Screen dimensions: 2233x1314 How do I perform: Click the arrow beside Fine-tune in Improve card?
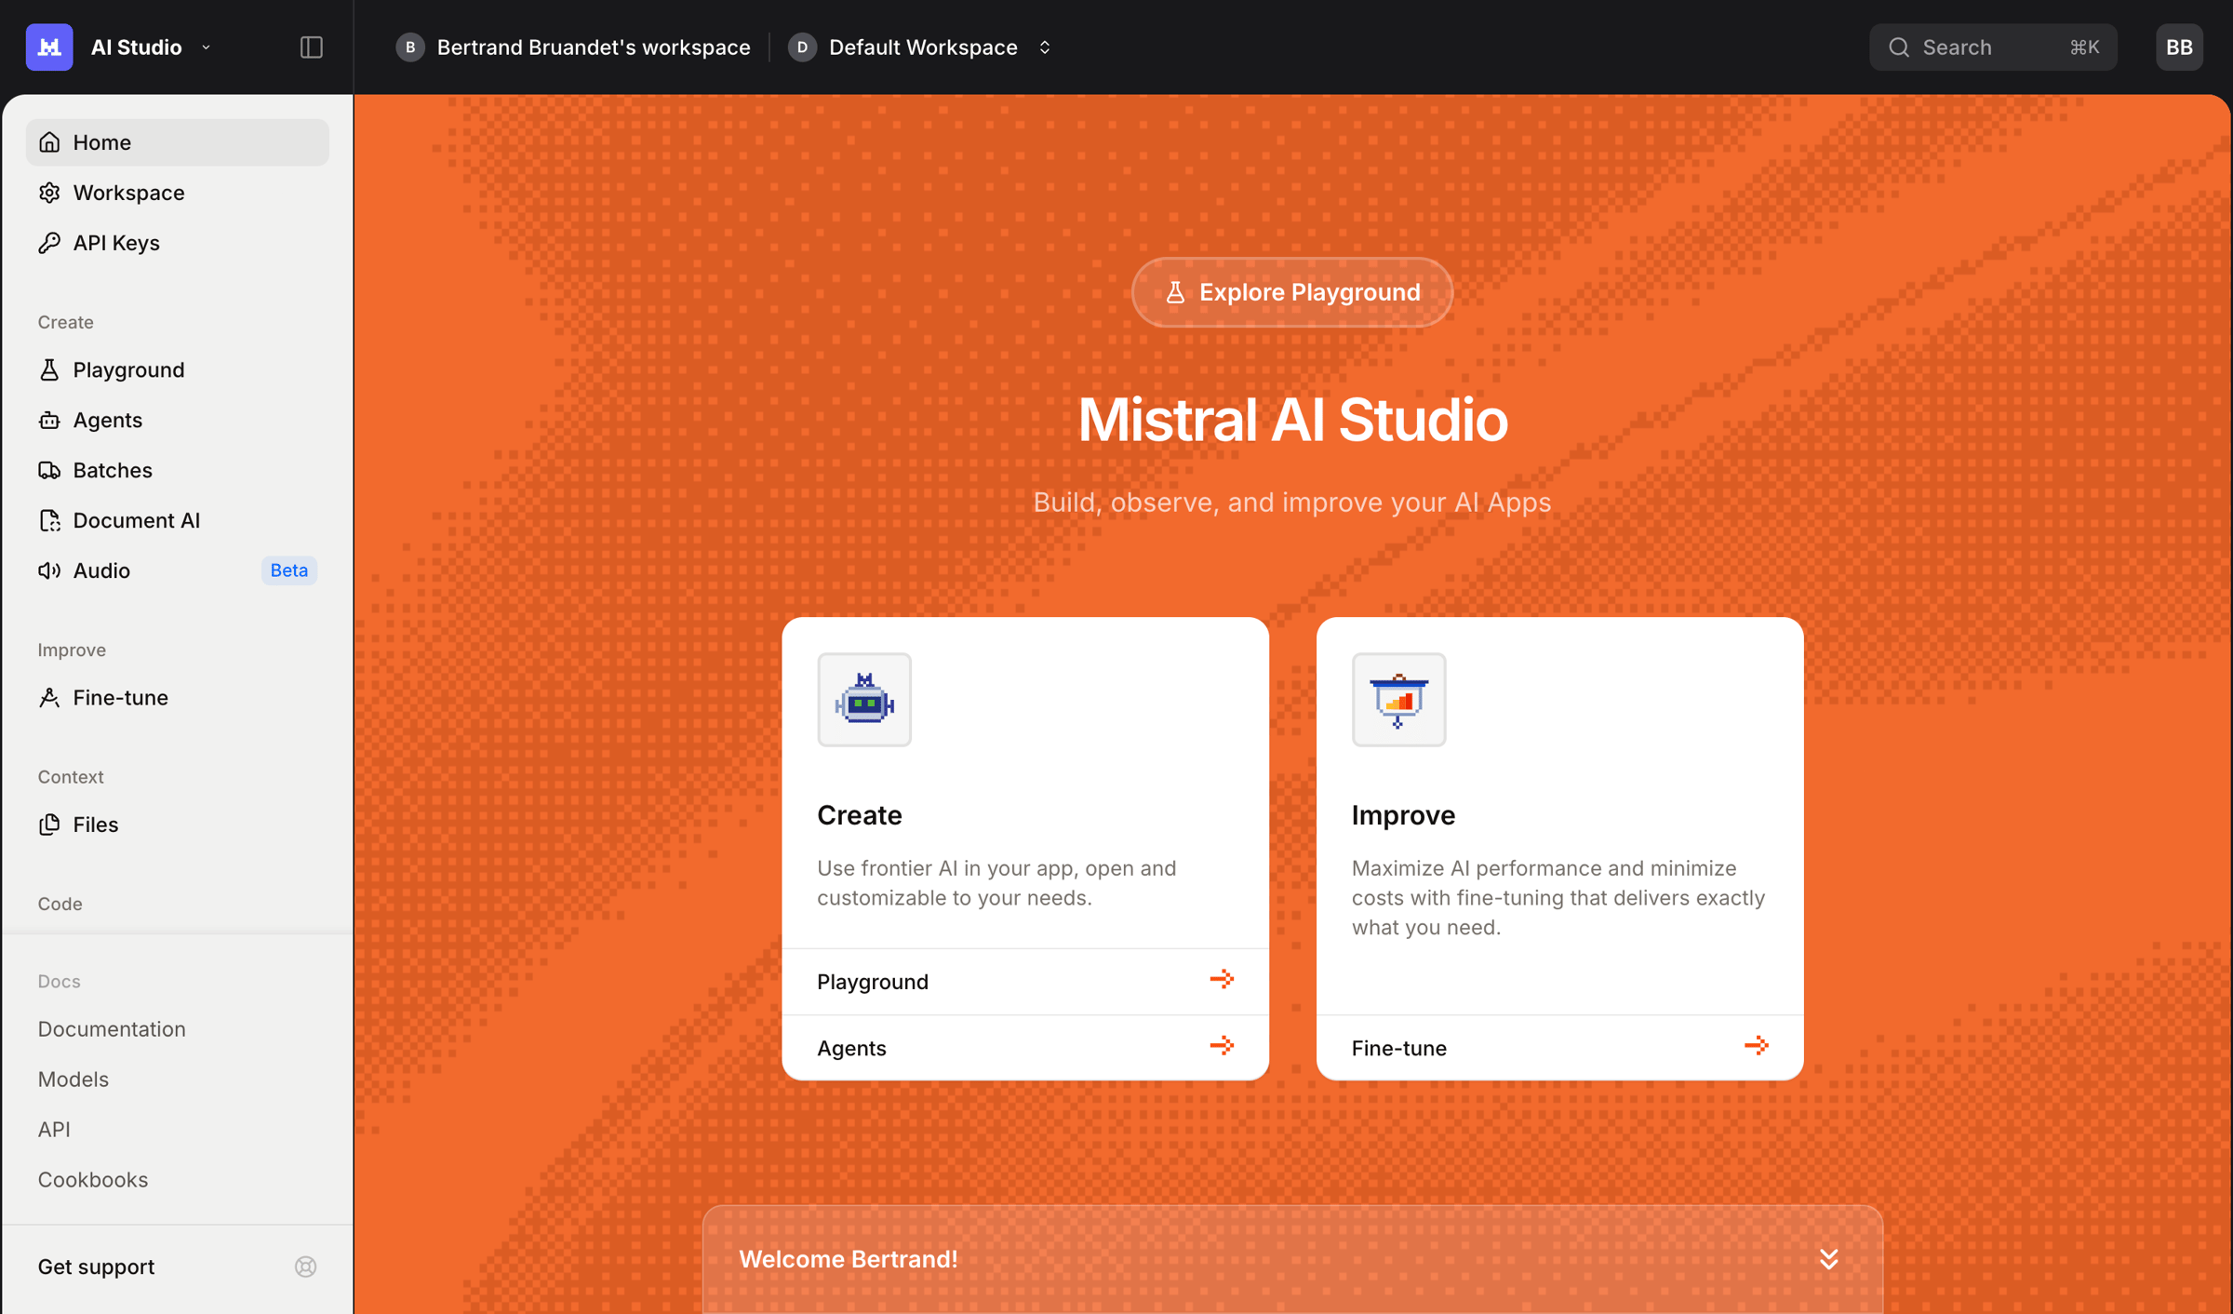pyautogui.click(x=1756, y=1046)
